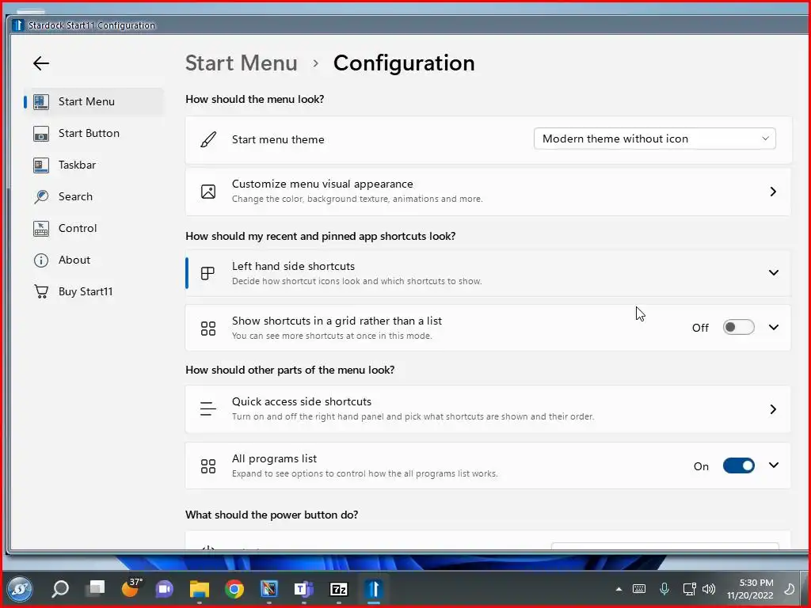Show hidden system tray icons
This screenshot has width=811, height=608.
pyautogui.click(x=619, y=589)
